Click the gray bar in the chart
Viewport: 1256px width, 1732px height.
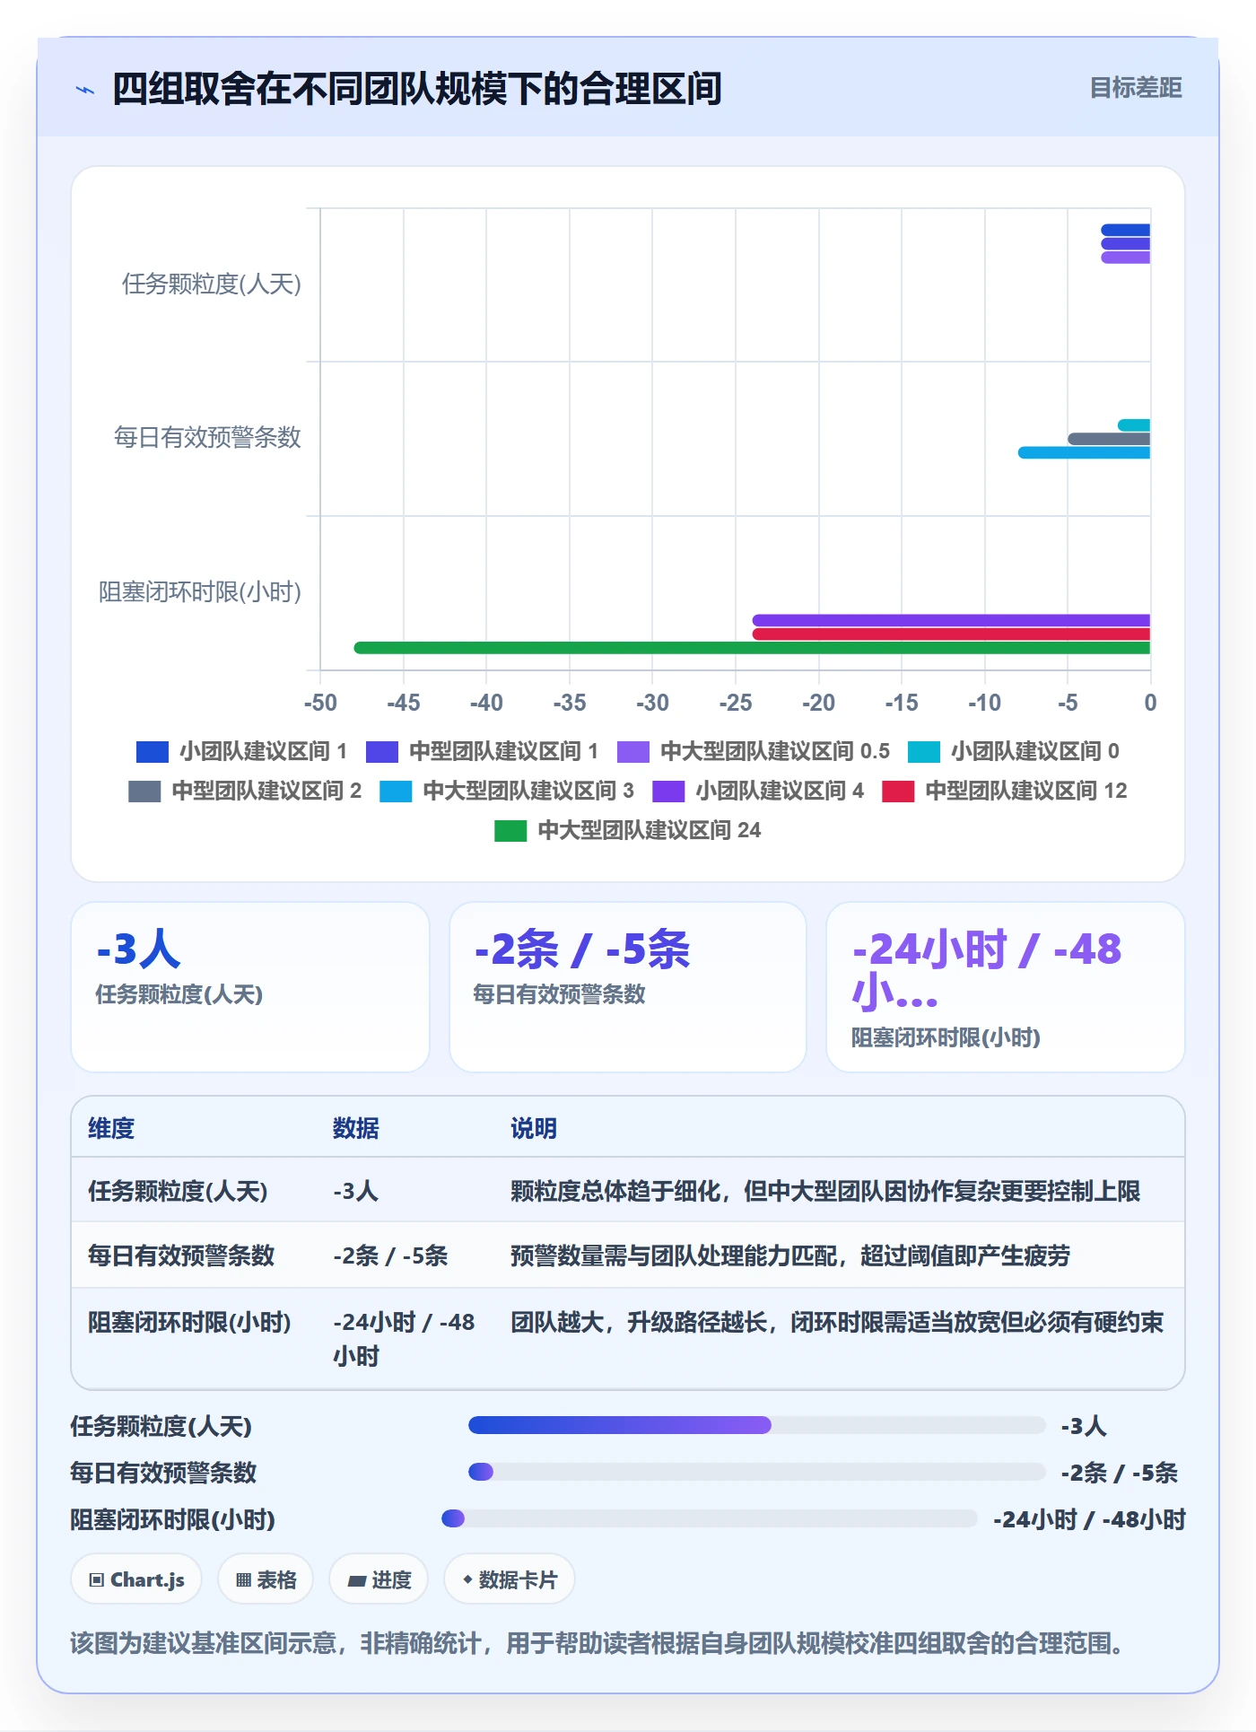pos(1109,439)
